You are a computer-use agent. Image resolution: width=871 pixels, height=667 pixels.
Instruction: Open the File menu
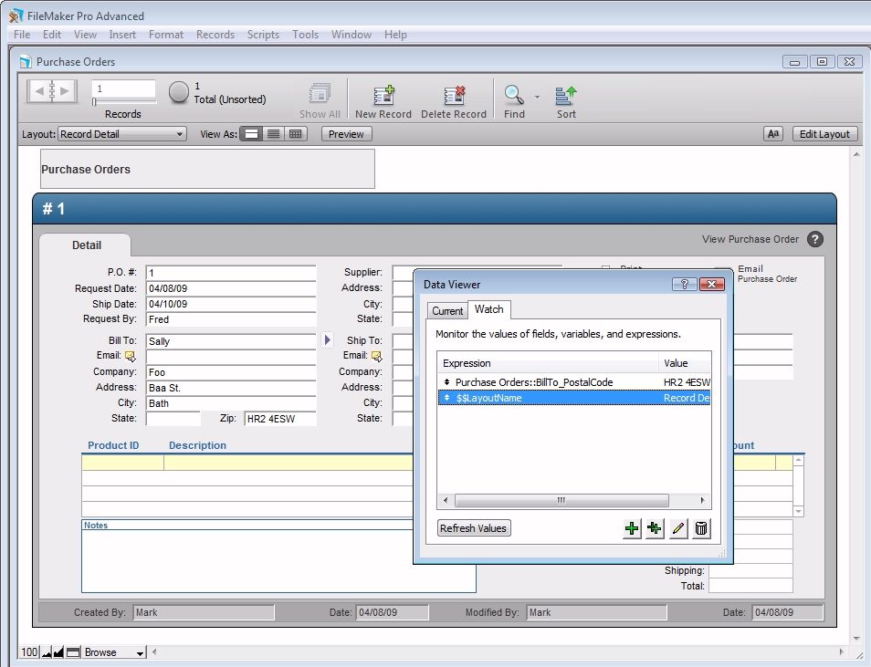(22, 35)
